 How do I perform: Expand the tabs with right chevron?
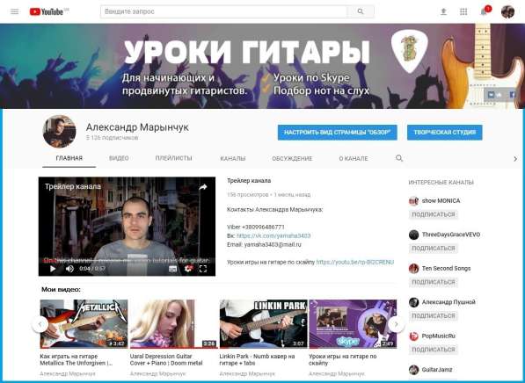[x=515, y=159]
